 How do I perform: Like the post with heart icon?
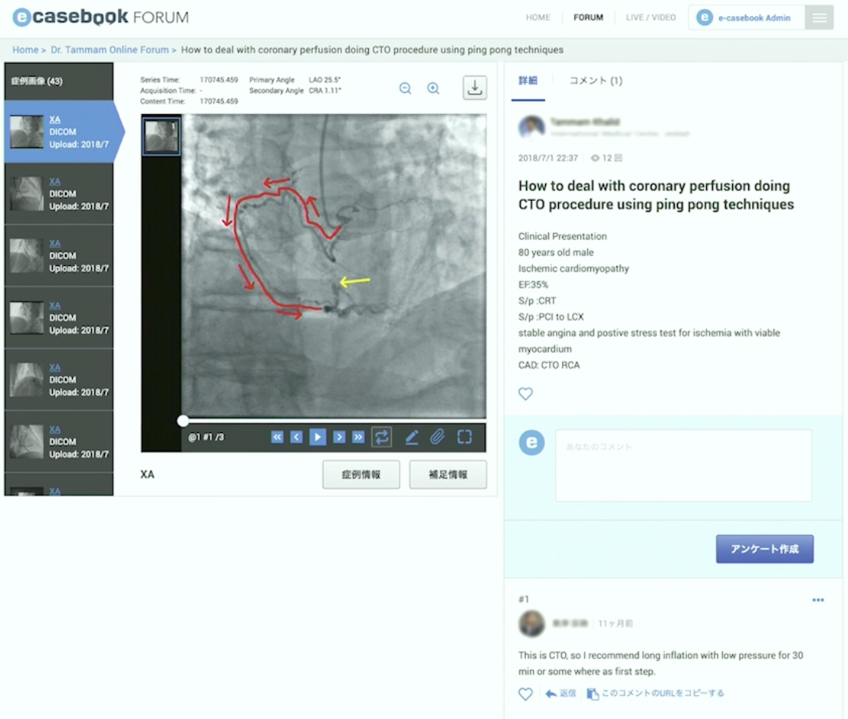coord(525,394)
